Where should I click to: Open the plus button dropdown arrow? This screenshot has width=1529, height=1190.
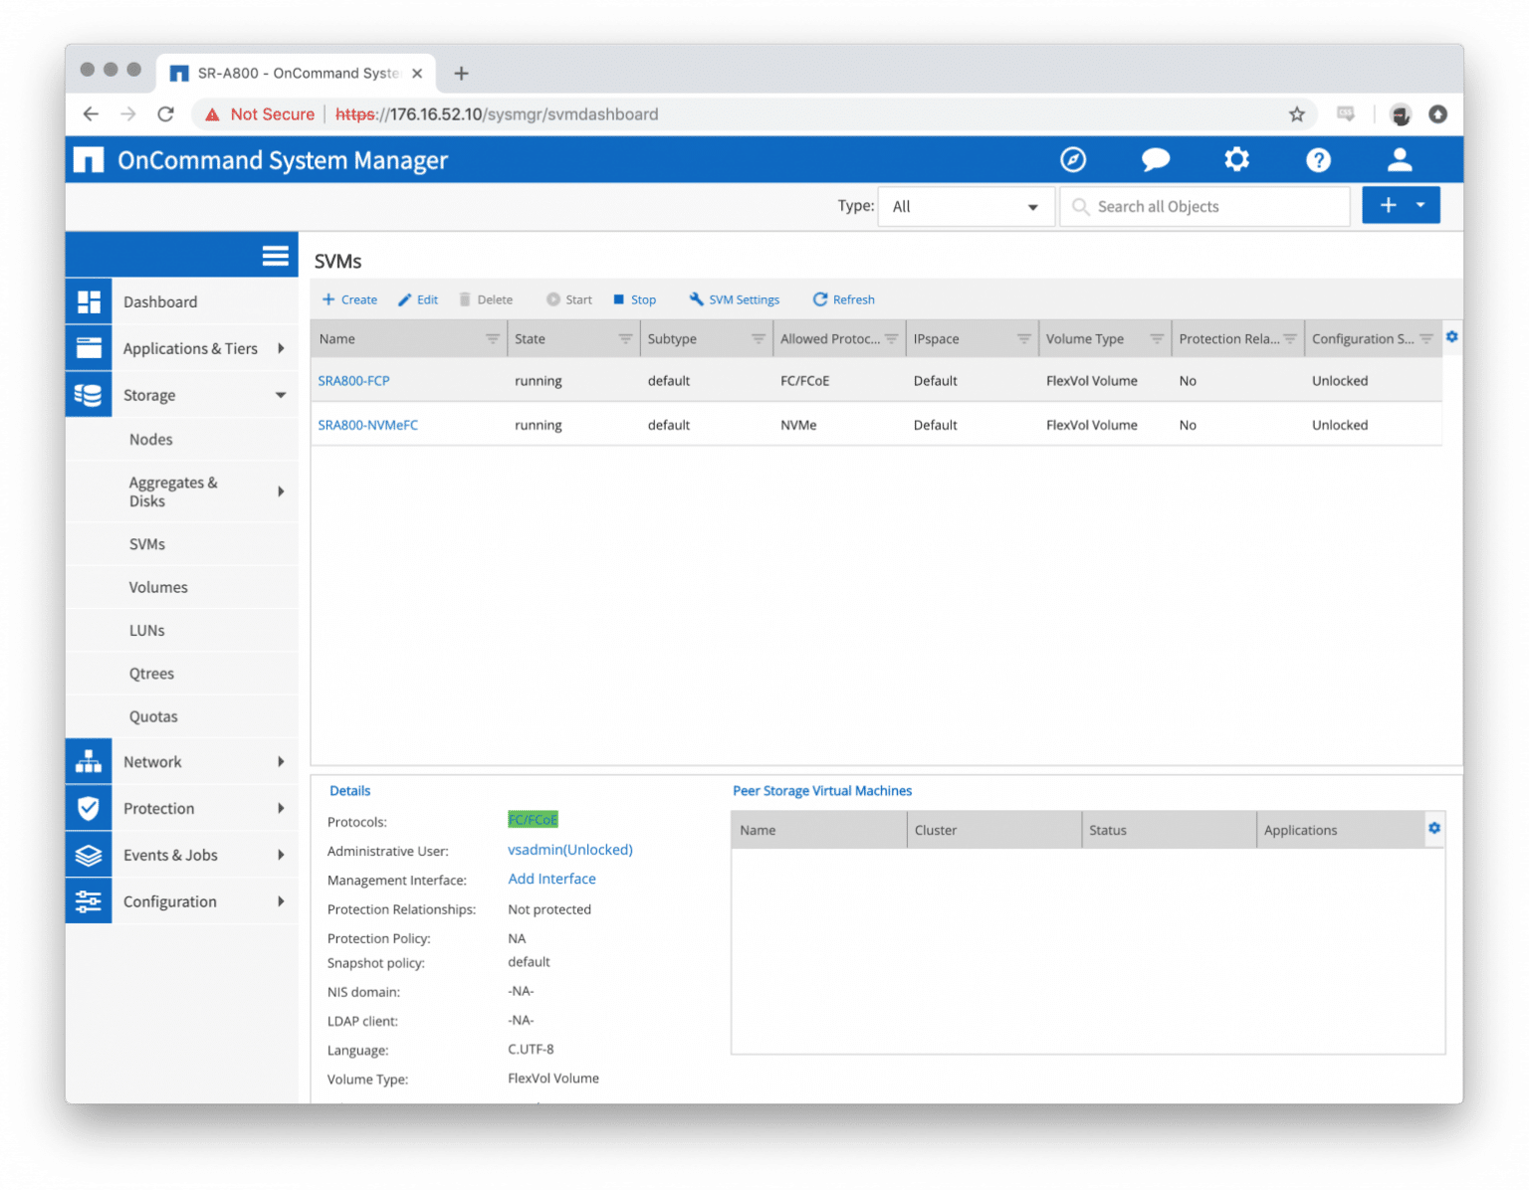(x=1420, y=205)
